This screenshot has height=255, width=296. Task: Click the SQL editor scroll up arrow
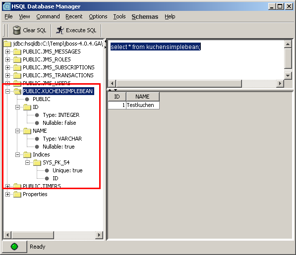(288, 44)
